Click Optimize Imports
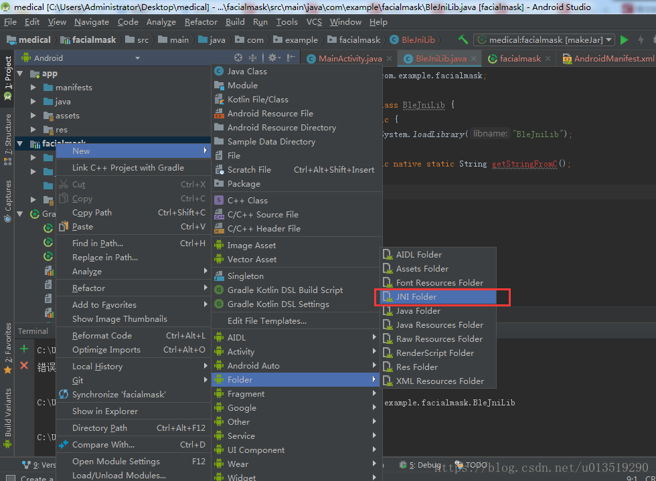 click(x=133, y=350)
